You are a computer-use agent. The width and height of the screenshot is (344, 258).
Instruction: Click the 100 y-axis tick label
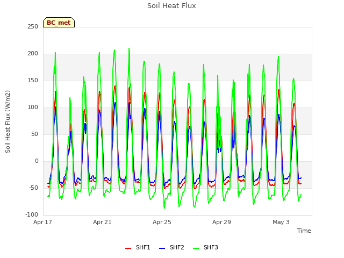[x=33, y=107]
